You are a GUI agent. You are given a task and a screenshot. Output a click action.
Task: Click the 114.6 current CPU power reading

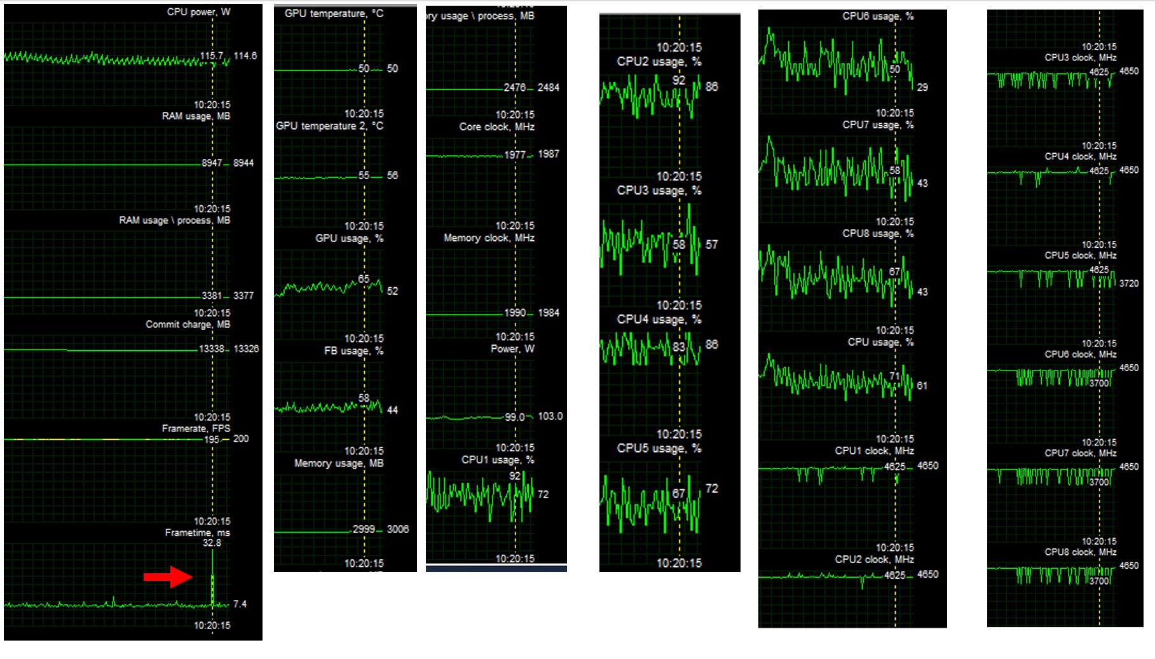(245, 56)
